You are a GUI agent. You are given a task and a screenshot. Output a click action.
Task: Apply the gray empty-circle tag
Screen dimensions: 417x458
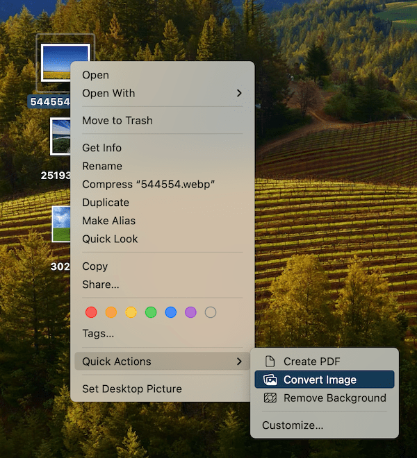pos(211,312)
